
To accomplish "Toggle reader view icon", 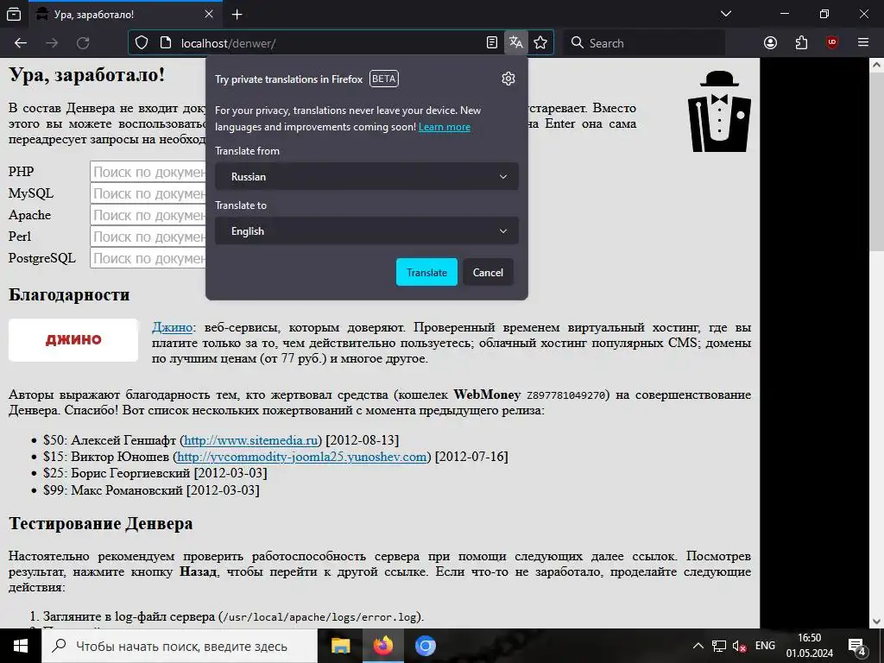I will tap(491, 43).
